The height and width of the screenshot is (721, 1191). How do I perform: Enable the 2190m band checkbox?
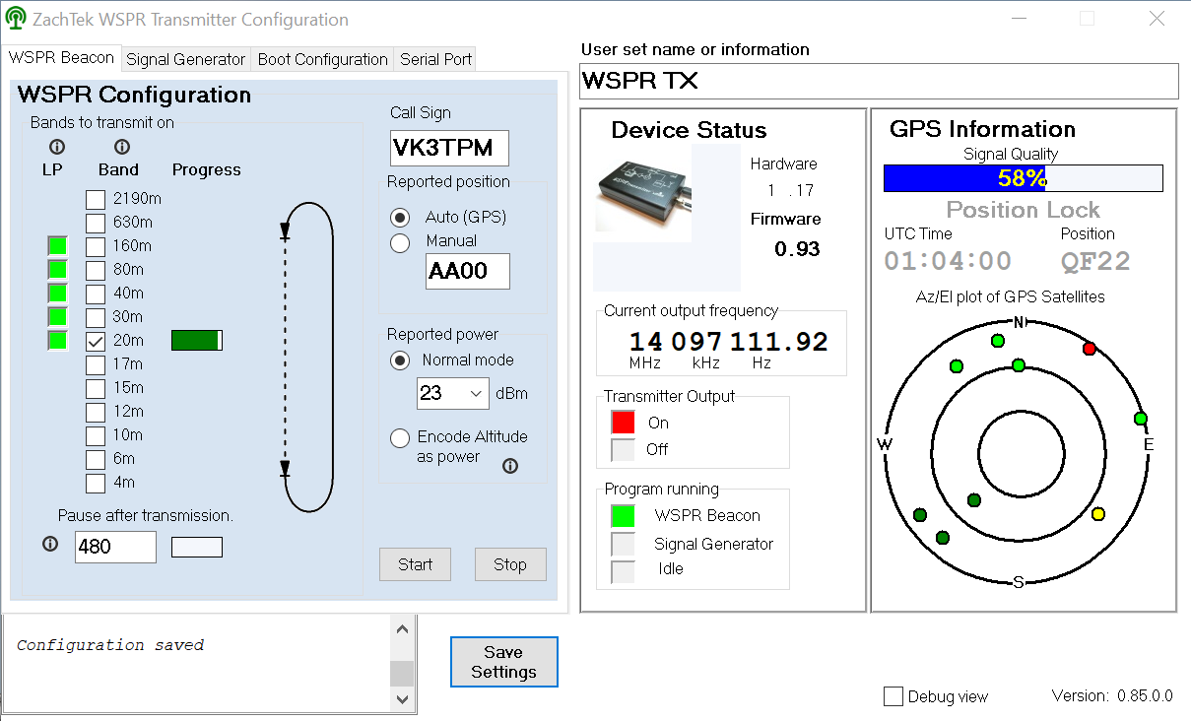point(96,199)
